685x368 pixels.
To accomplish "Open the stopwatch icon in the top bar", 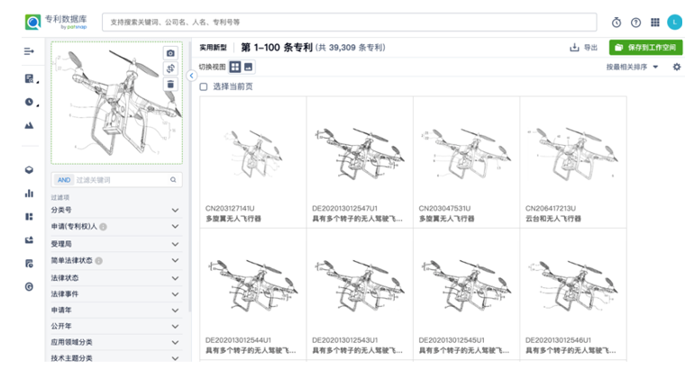I will (616, 22).
